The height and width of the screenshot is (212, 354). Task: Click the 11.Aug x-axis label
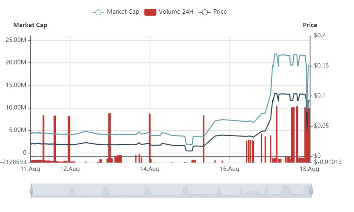(x=30, y=169)
